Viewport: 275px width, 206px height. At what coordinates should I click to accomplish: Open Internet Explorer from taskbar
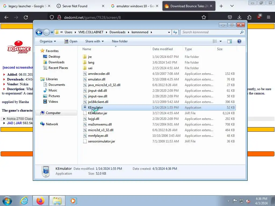point(24,201)
